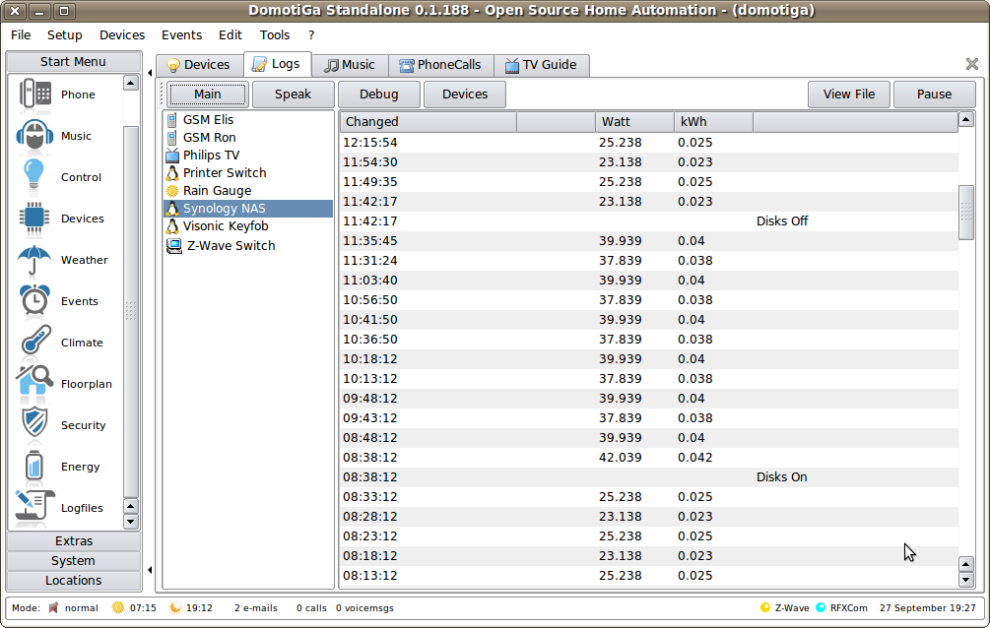Click the Start Menu scroll up arrow
This screenshot has width=990, height=628.
[x=131, y=83]
